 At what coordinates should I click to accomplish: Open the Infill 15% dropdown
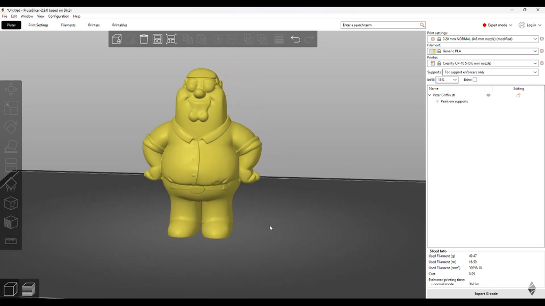[447, 80]
